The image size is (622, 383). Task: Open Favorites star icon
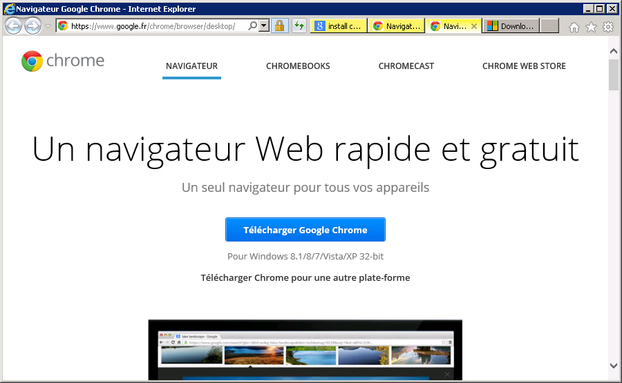[591, 27]
